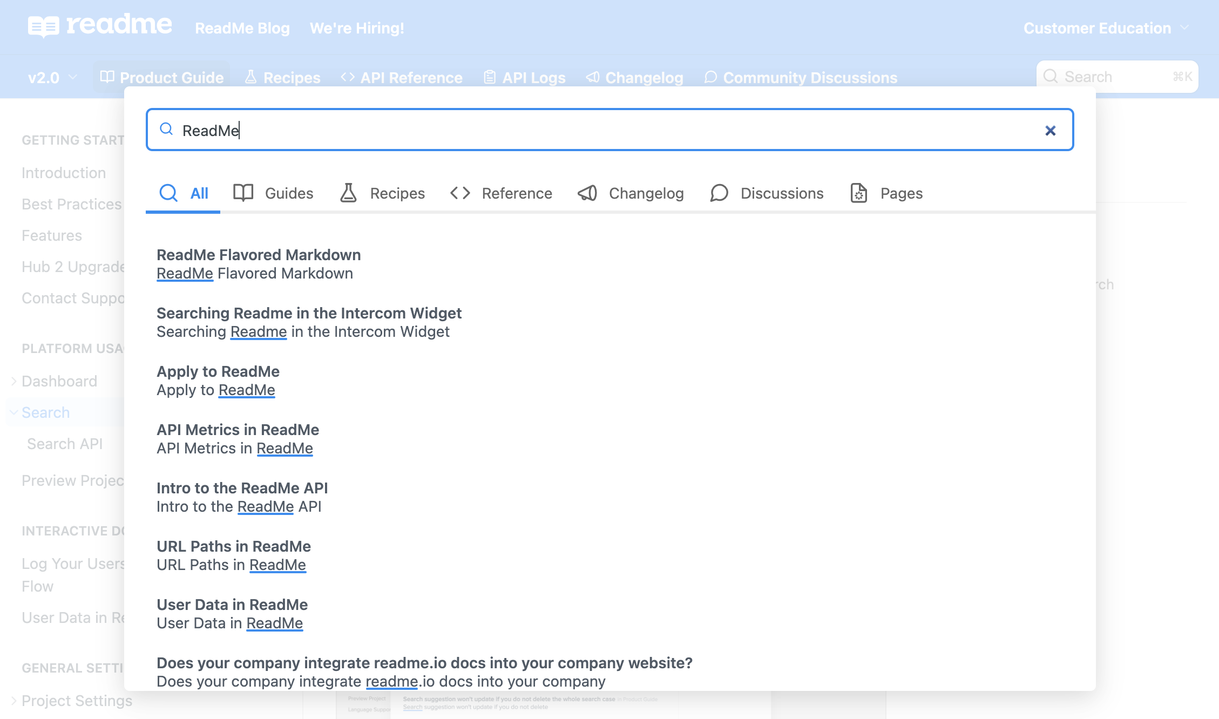
Task: Select the Discussions speech bubble filter
Action: 719,193
